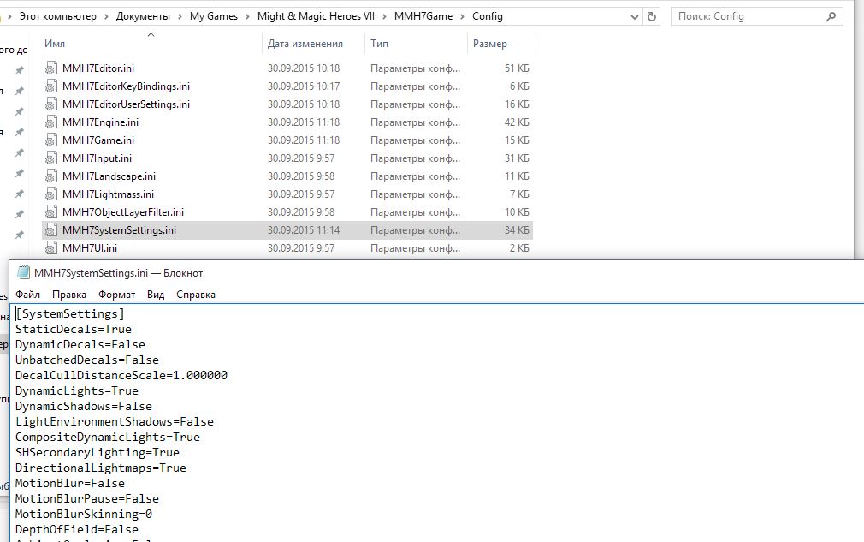Click the StaticDecals=True line
The height and width of the screenshot is (542, 864).
tap(74, 329)
